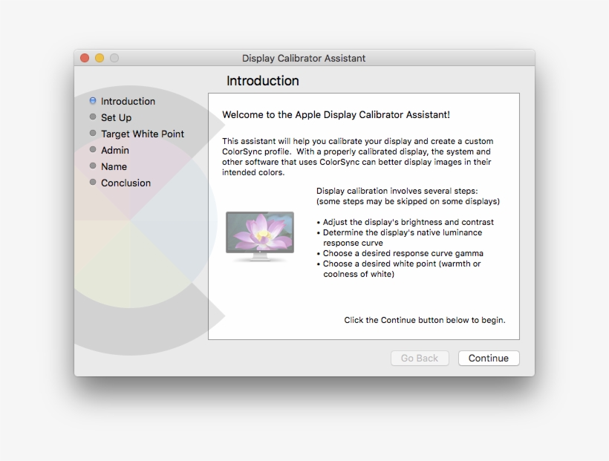Click the lotus flower display image

260,236
